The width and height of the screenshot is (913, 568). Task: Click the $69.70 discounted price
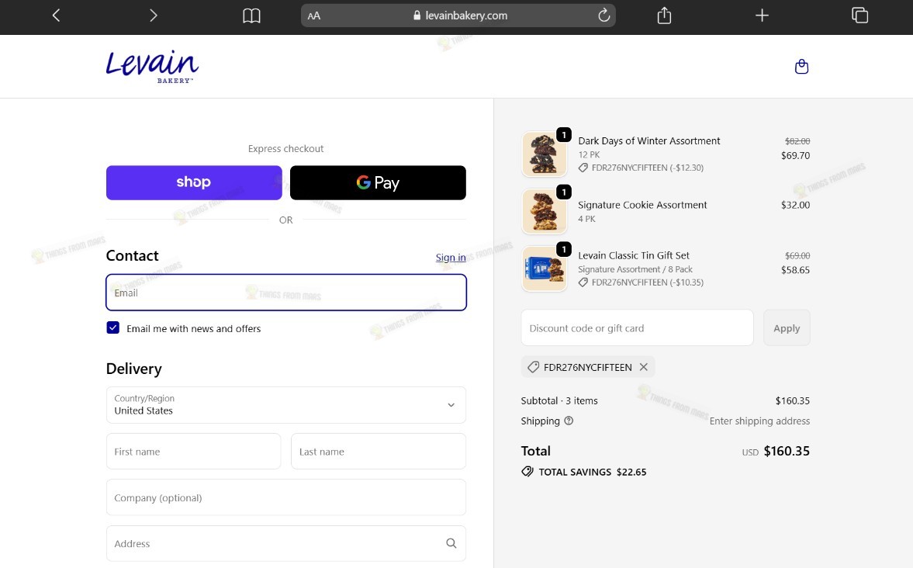[795, 155]
